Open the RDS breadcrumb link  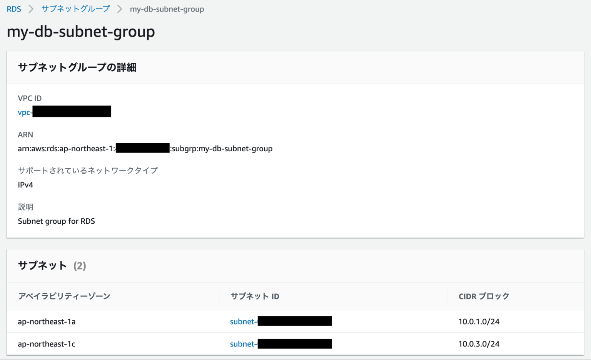(14, 8)
